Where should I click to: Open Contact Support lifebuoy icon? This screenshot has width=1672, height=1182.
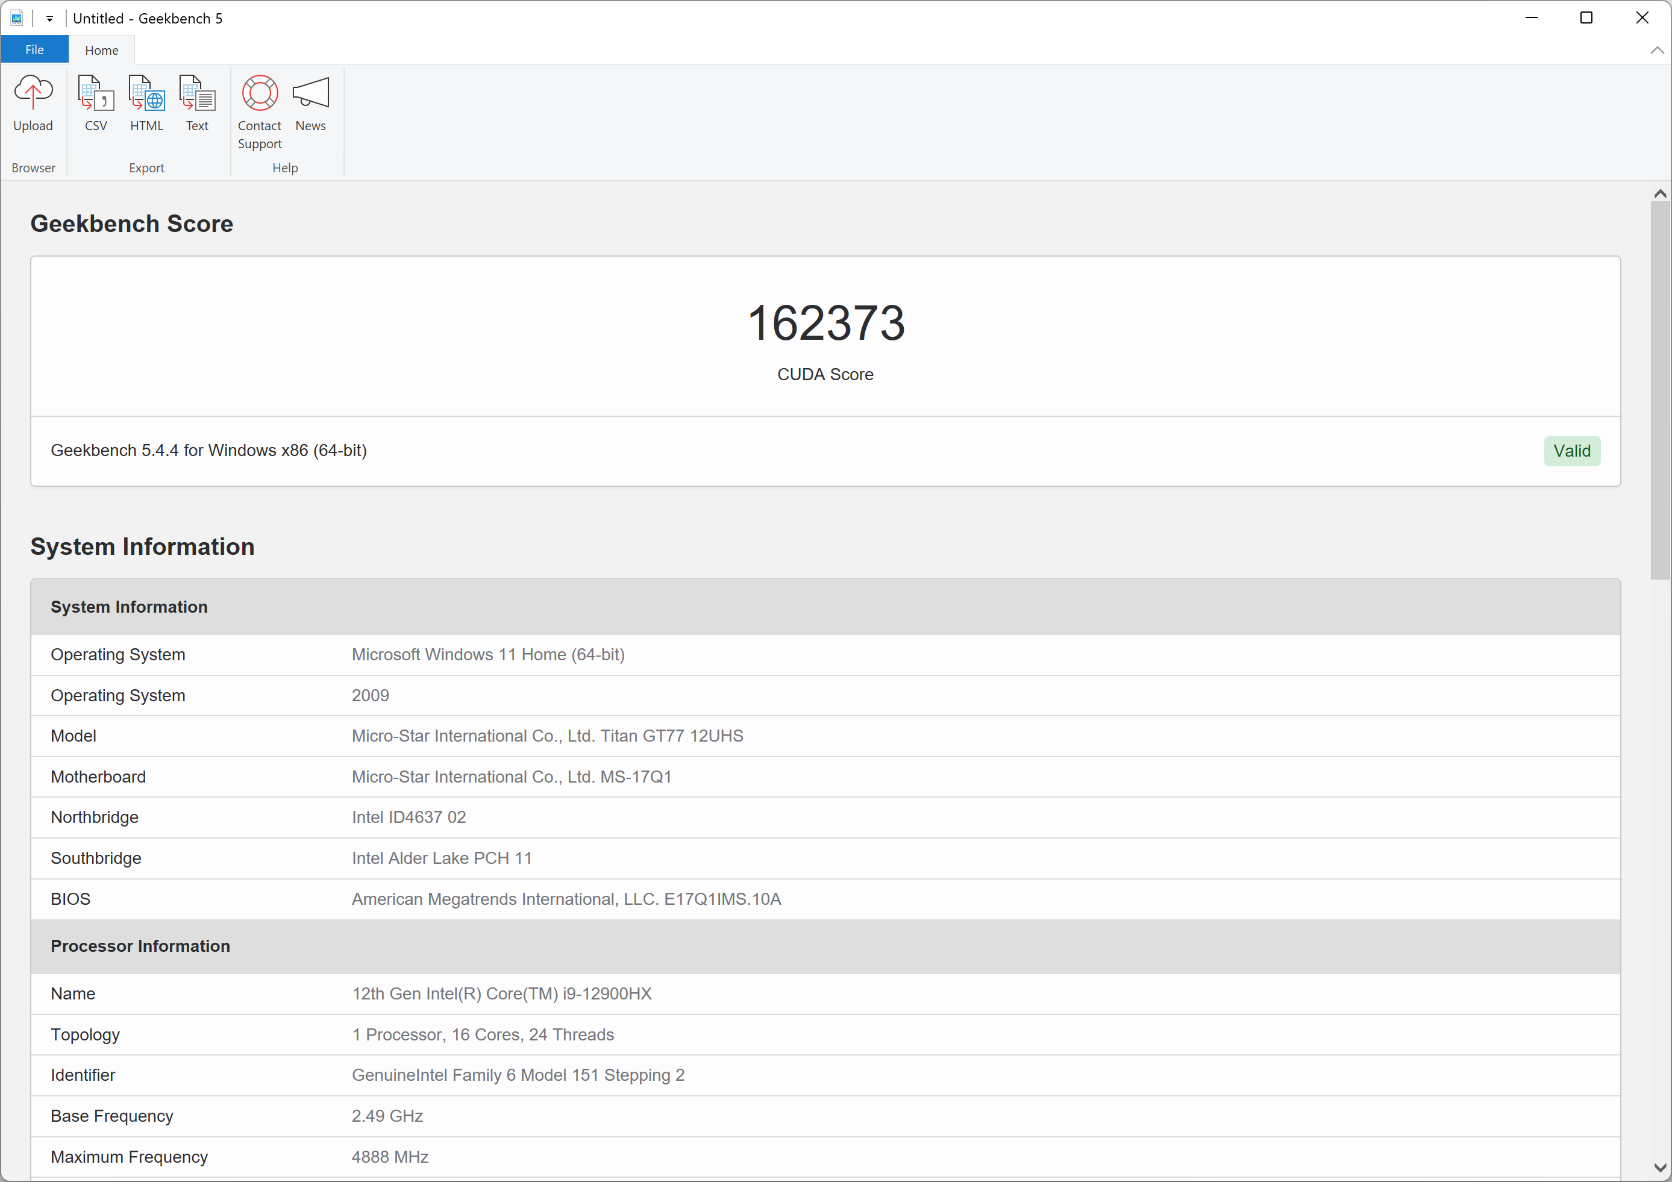click(x=259, y=93)
